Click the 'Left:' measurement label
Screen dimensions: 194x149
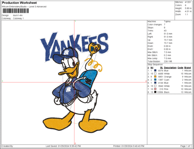click(x=150, y=34)
